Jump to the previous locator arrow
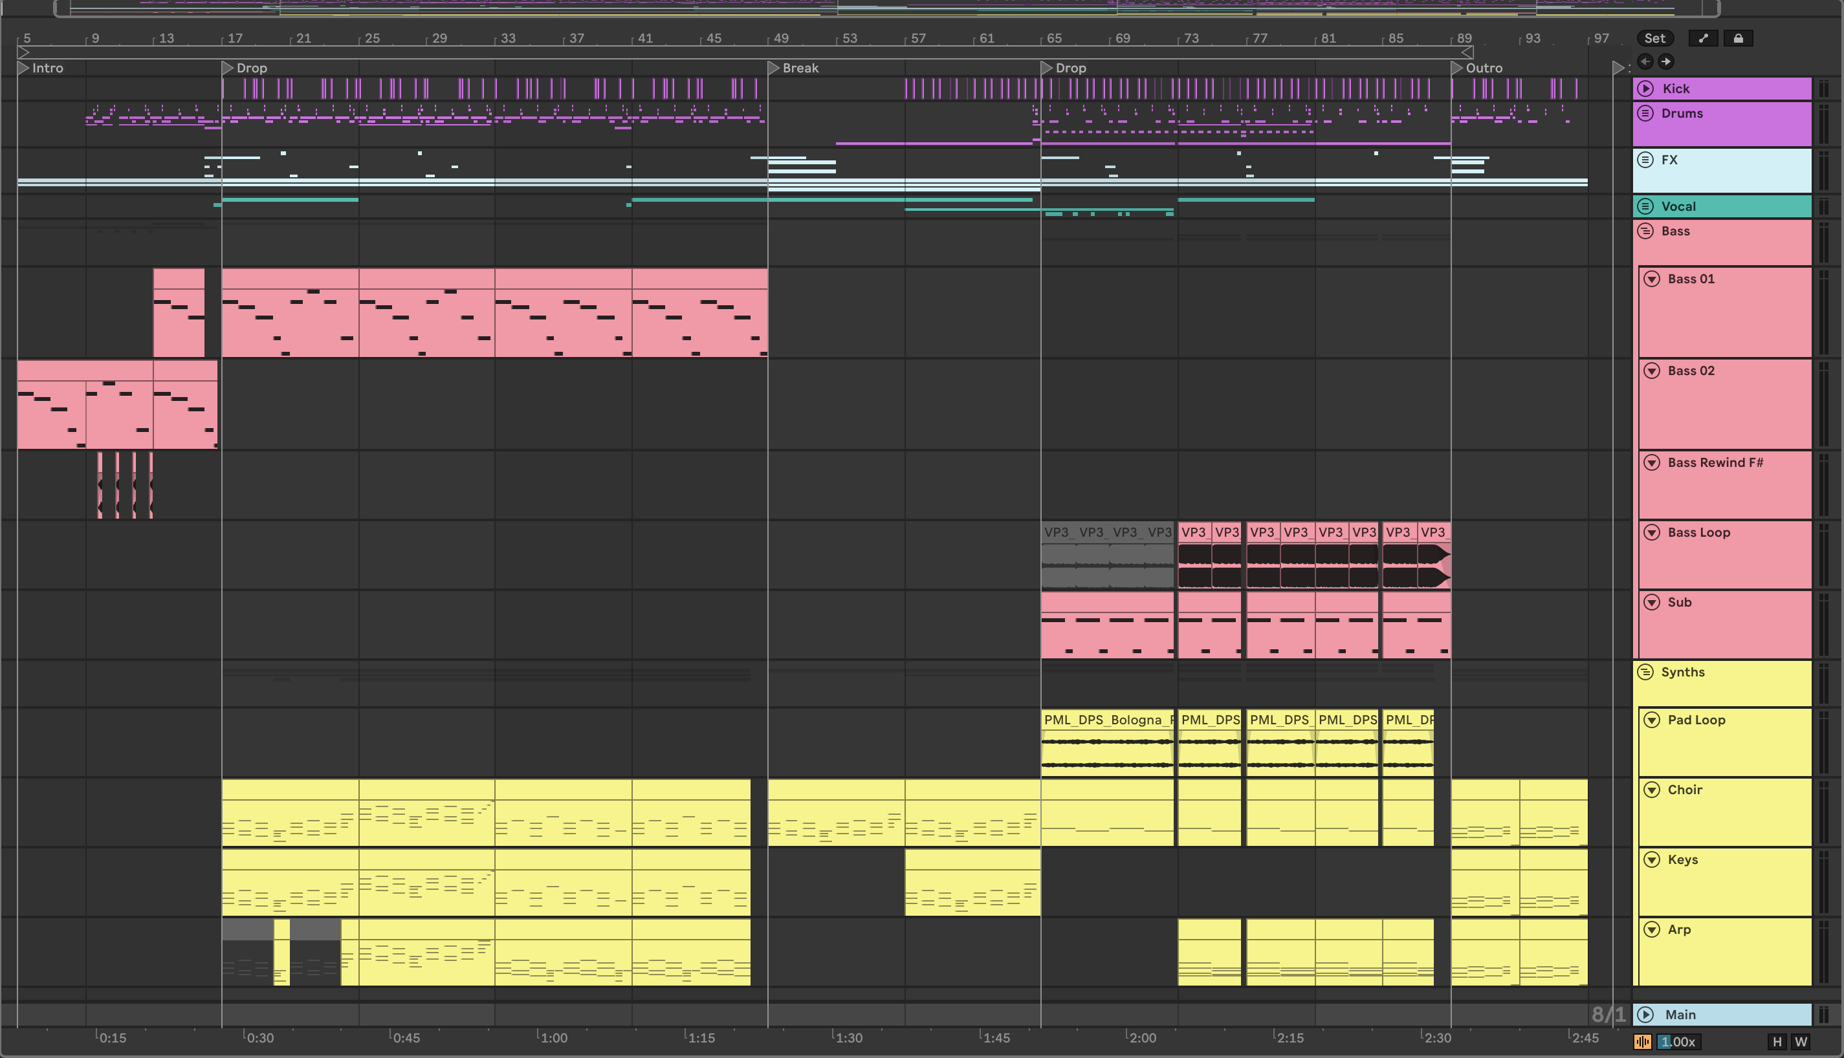Screen dimensions: 1844x1058 pyautogui.click(x=1645, y=62)
